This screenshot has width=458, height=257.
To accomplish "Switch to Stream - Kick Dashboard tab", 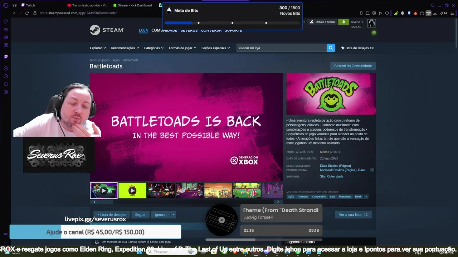I will [132, 5].
